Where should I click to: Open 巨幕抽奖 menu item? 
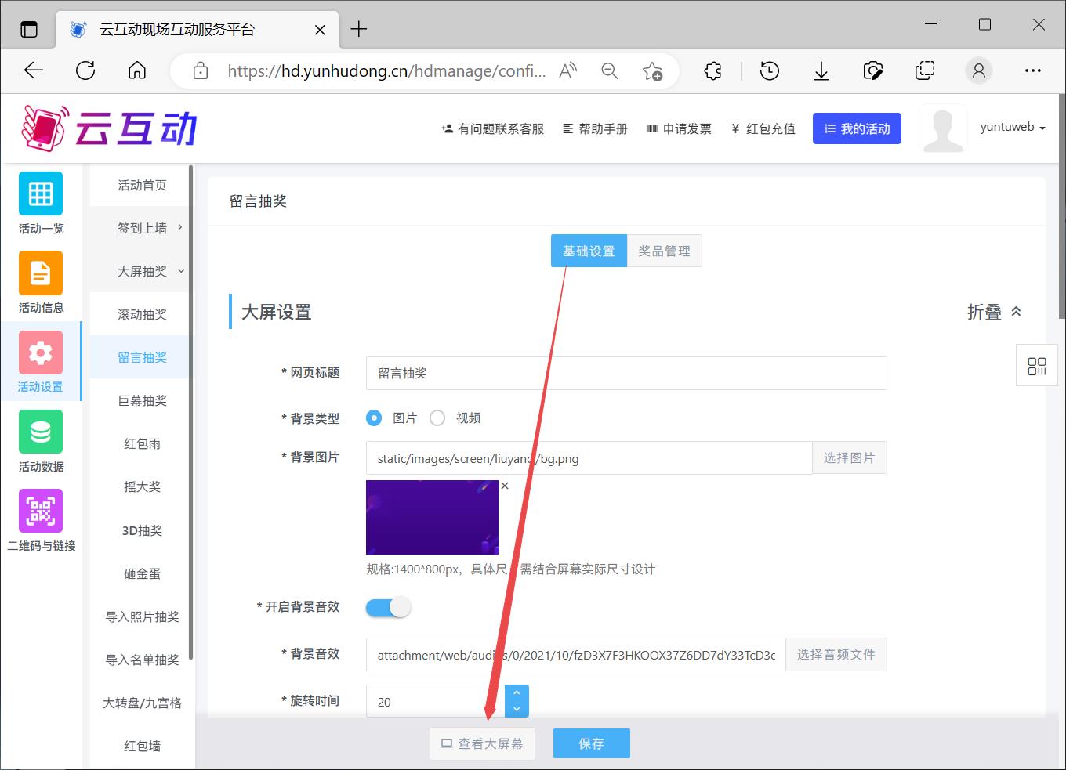click(142, 400)
